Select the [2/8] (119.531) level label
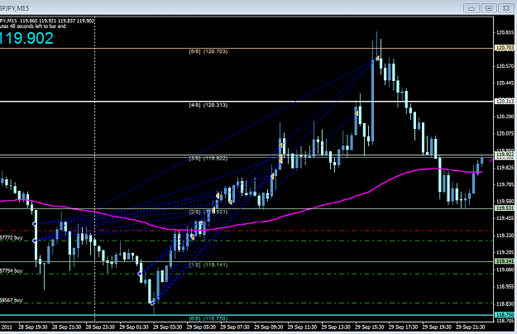517x334 pixels. click(x=208, y=212)
